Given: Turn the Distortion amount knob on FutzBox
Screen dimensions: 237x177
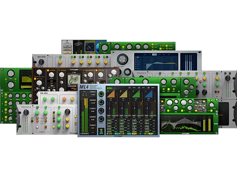Looking at the screenshot, I should pos(51,75).
